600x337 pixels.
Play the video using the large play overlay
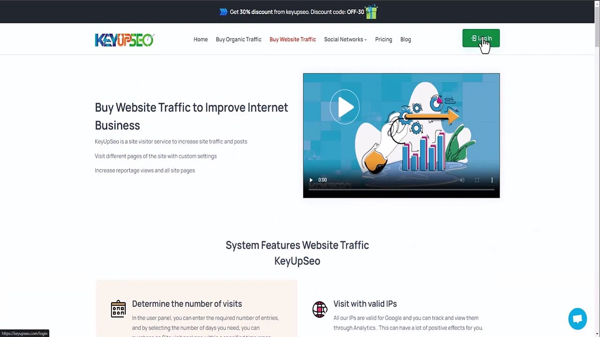click(345, 107)
